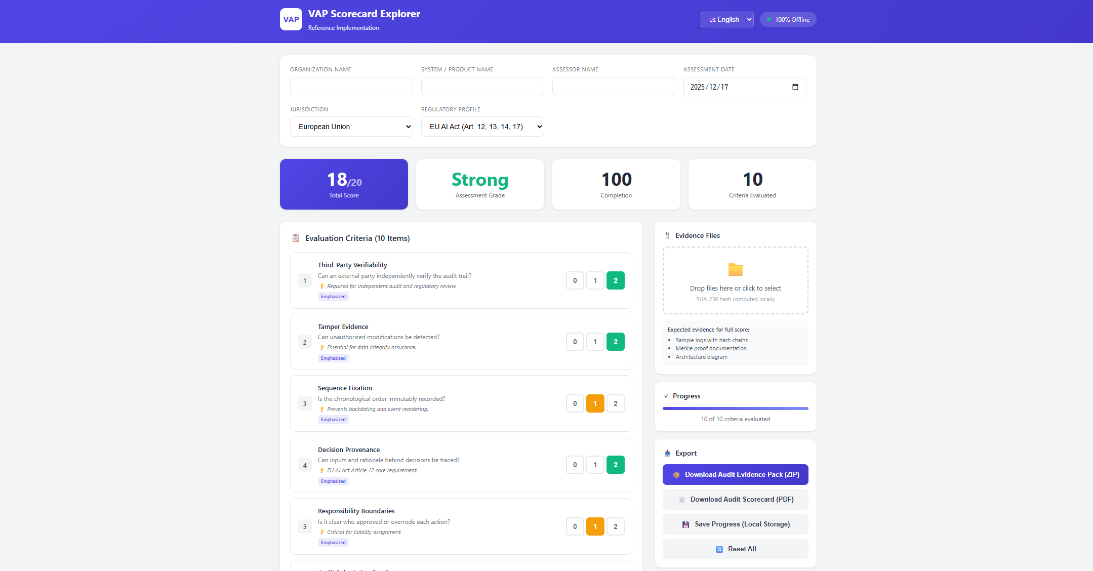Screen dimensions: 1093x571
Task: Open the language English dropdown
Action: [726, 20]
